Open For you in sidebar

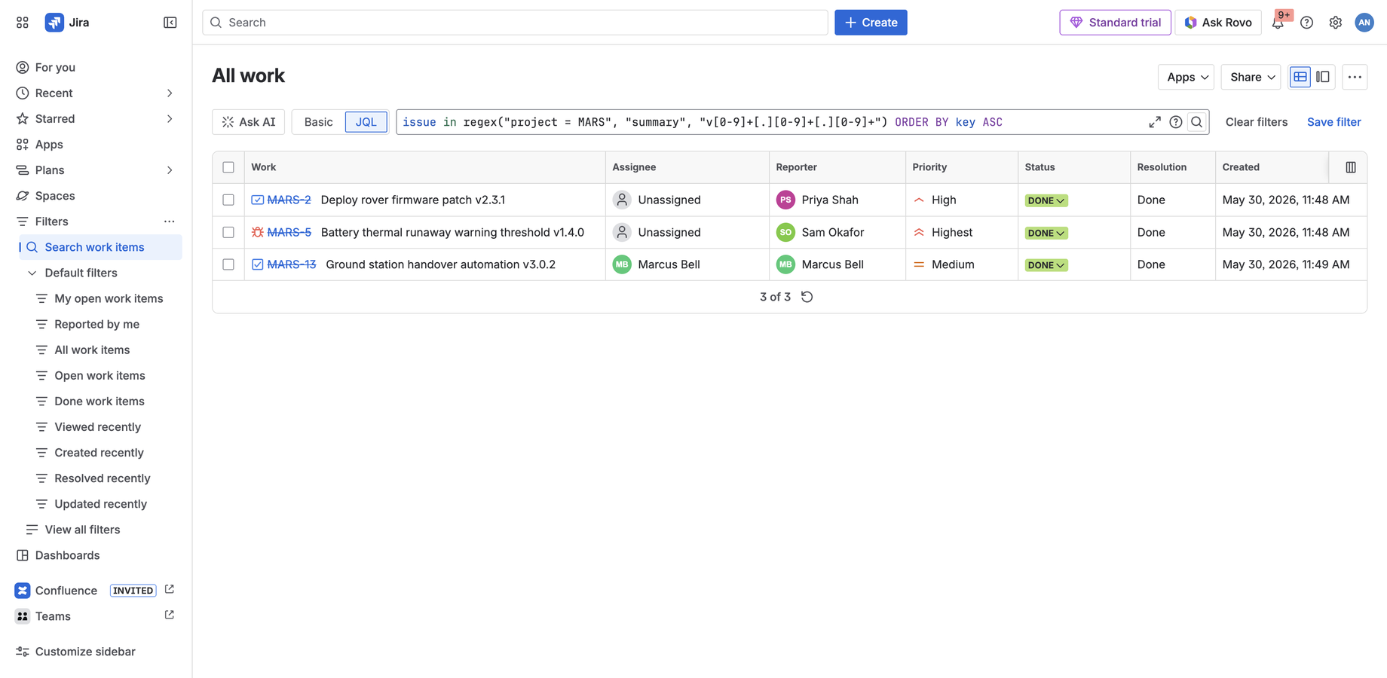pyautogui.click(x=96, y=68)
